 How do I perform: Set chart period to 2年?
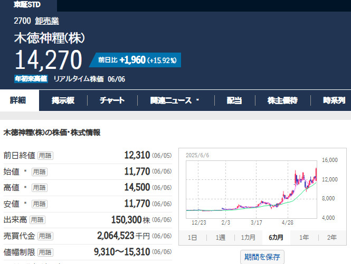click(x=332, y=238)
